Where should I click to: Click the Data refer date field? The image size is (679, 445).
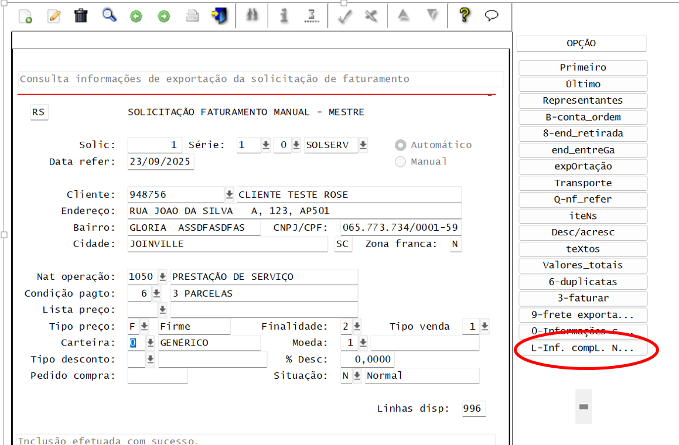[161, 162]
